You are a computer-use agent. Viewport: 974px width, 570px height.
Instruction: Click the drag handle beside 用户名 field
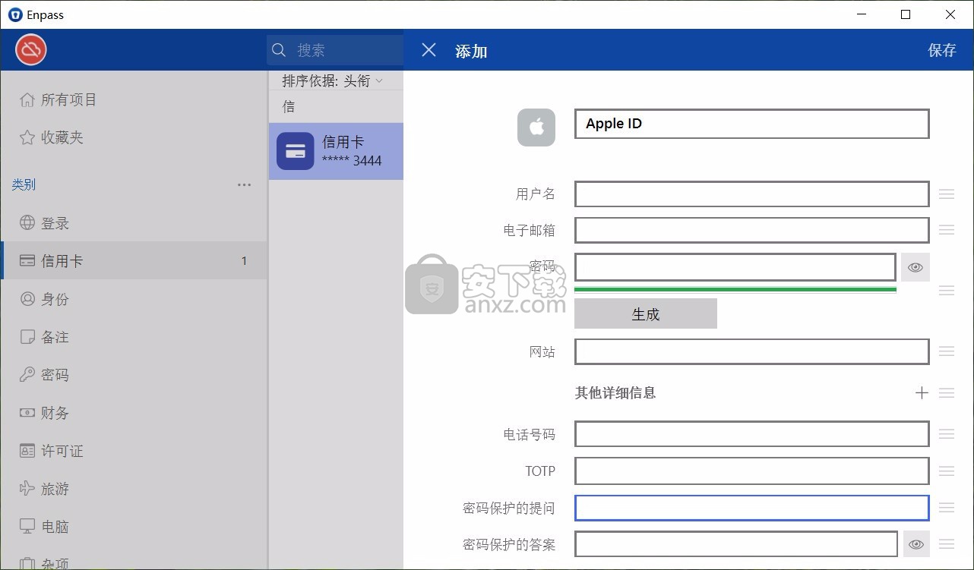pos(947,194)
